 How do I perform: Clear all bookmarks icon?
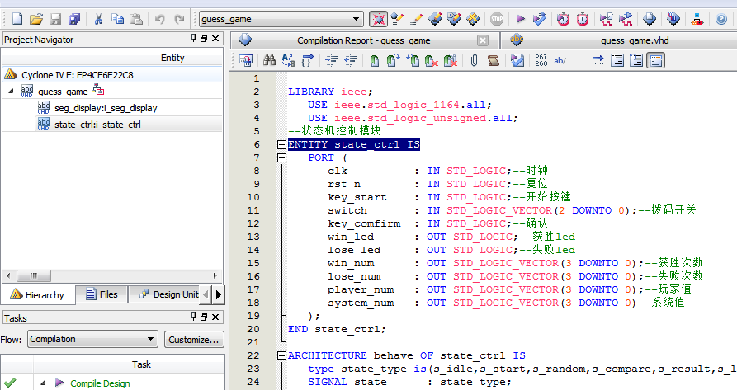click(x=451, y=60)
